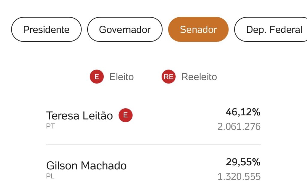The image size is (307, 190).
Task: Click the 2.061.276 vote count
Action: (239, 127)
